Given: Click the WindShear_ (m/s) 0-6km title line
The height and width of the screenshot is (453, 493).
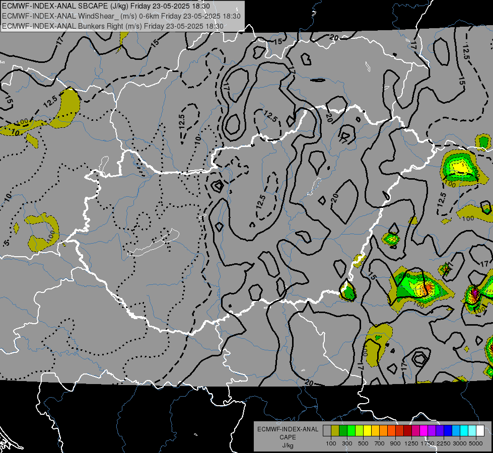Looking at the screenshot, I should click(x=121, y=16).
